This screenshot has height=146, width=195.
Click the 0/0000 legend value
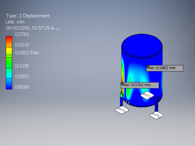[22, 87]
